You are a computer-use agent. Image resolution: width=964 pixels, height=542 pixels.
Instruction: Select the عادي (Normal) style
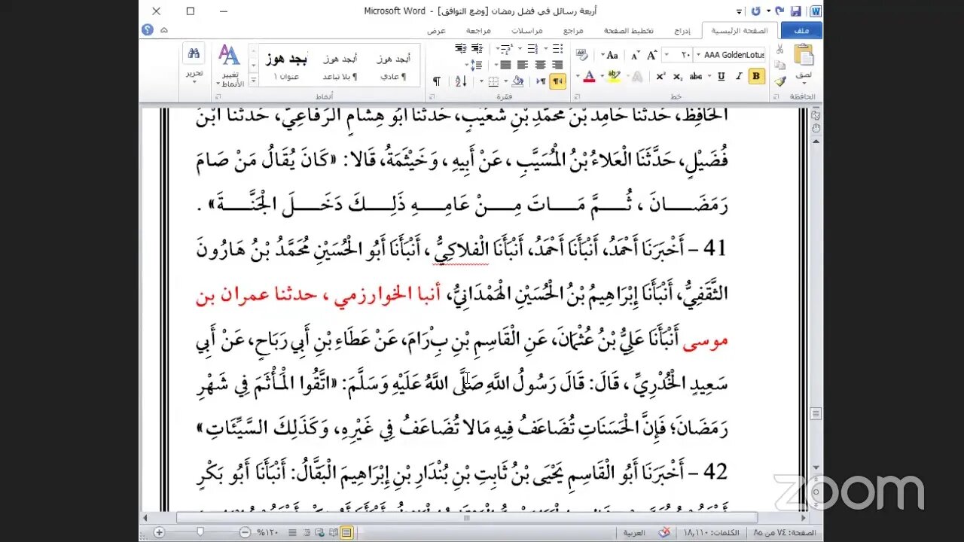click(x=394, y=67)
